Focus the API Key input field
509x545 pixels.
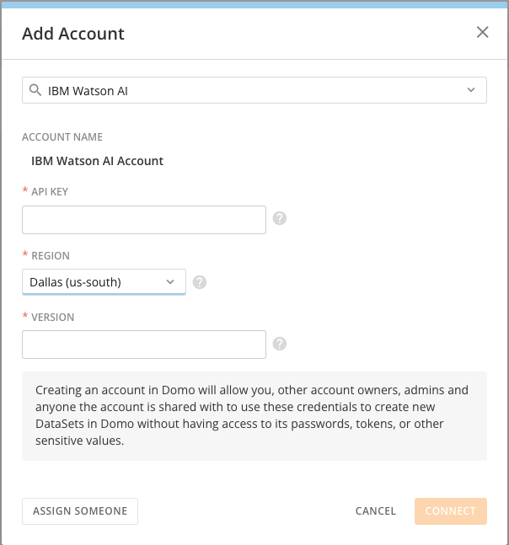pos(144,220)
